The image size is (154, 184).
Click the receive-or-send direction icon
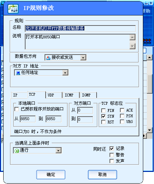48,58
